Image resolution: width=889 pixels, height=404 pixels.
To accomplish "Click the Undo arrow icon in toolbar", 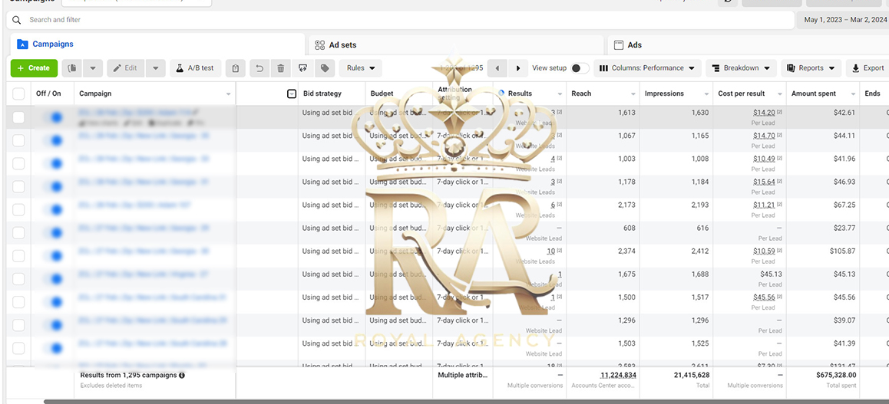I will pyautogui.click(x=259, y=68).
